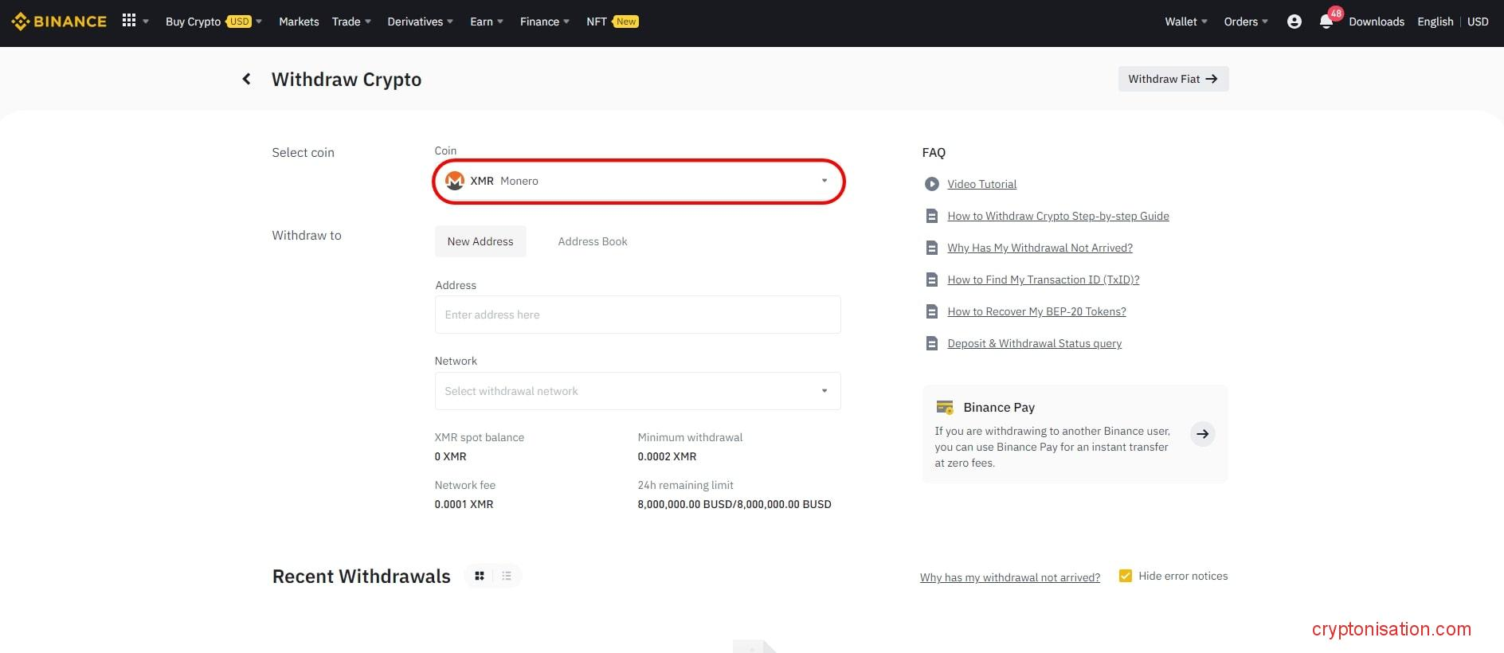This screenshot has width=1504, height=653.
Task: Open the Markets menu item
Action: 299,22
